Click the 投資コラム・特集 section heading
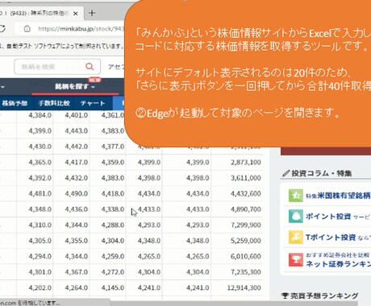Screen dimensions: 371x306 point(322,173)
